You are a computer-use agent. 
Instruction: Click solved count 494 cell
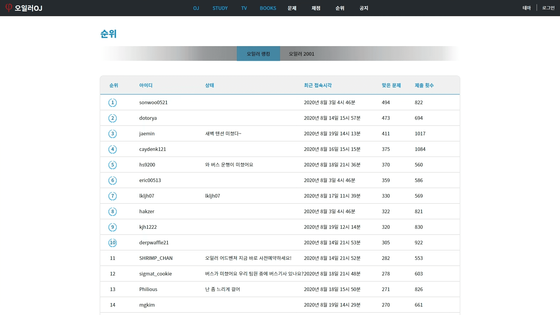(x=386, y=102)
